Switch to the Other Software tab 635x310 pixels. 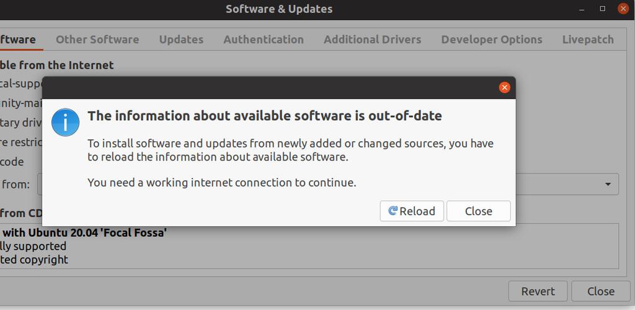(x=97, y=39)
